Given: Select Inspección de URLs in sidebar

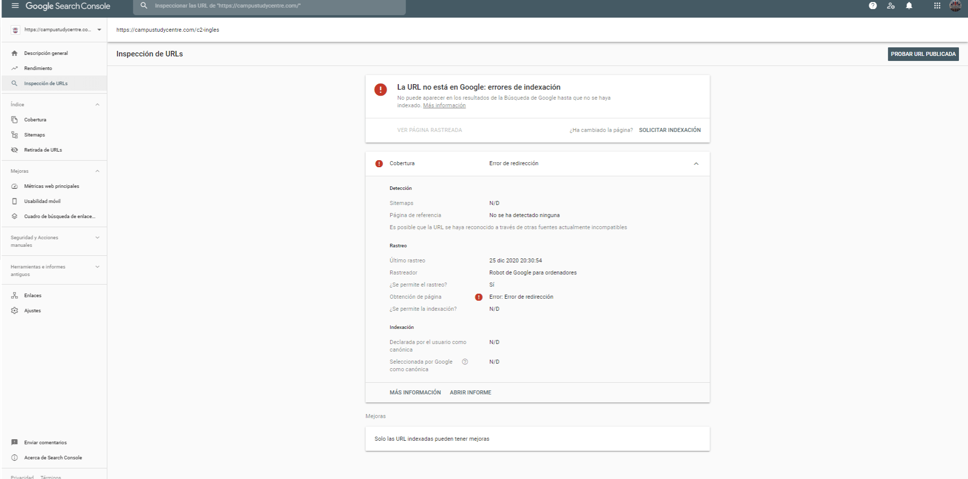Looking at the screenshot, I should tap(53, 84).
